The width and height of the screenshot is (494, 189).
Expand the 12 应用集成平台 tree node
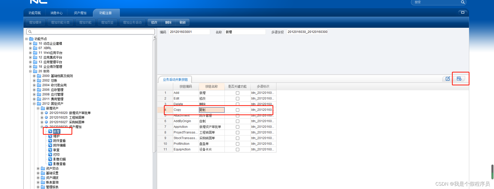[30, 57]
